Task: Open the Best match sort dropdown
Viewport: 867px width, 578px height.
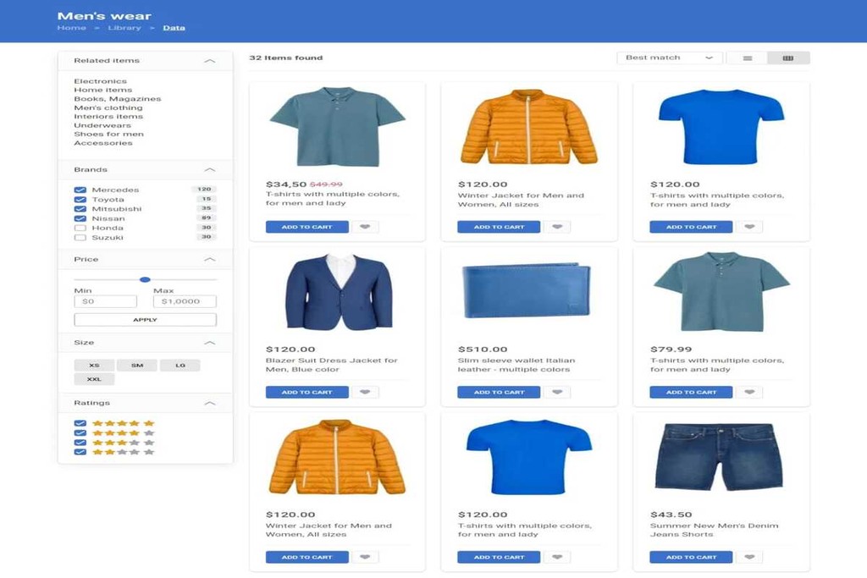Action: pyautogui.click(x=669, y=58)
